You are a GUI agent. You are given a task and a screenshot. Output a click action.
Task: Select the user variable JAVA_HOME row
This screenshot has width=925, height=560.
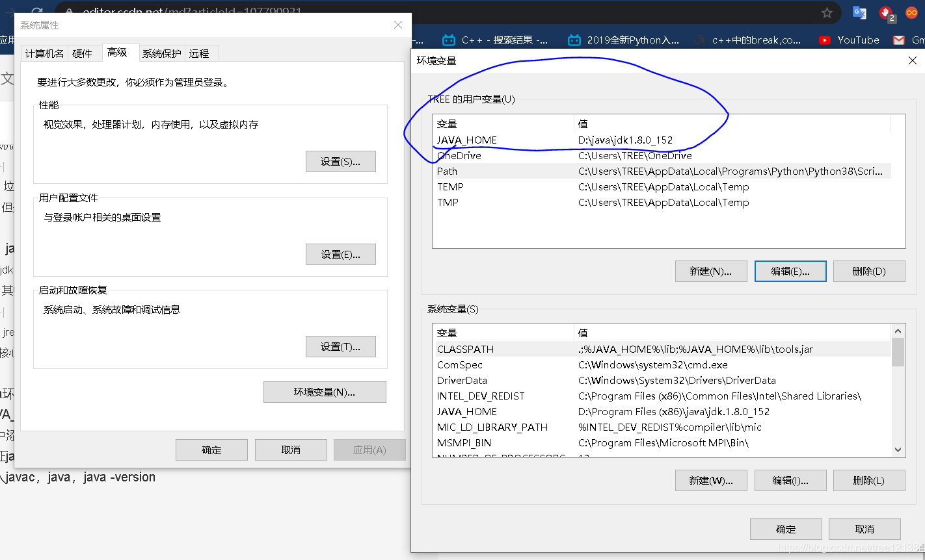(662, 140)
